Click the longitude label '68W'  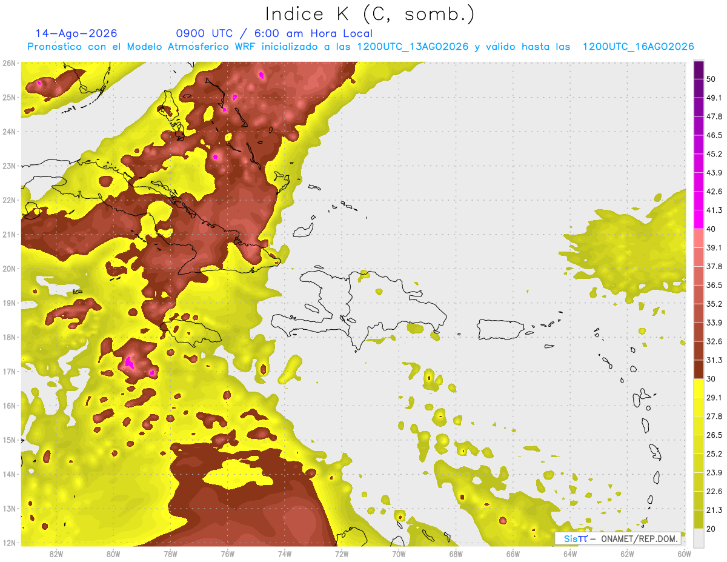pos(456,554)
